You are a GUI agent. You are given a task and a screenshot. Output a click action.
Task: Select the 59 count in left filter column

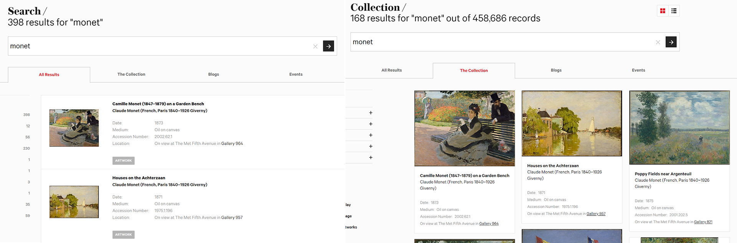point(28,216)
